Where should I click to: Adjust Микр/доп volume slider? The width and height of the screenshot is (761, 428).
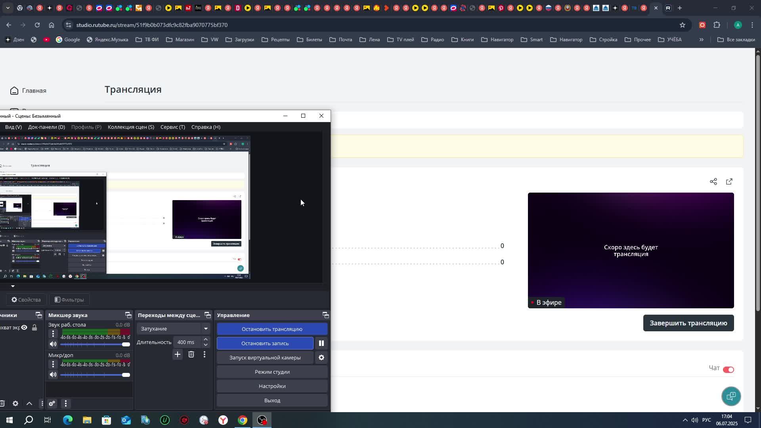tap(95, 374)
